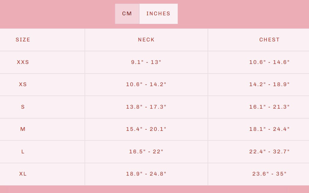
Task: Click L neck measurement 16.5" - 22"
Action: pyautogui.click(x=146, y=152)
